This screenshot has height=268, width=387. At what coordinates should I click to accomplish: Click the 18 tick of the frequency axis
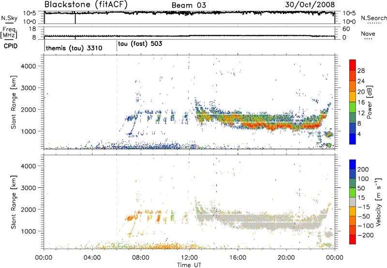(x=32, y=29)
